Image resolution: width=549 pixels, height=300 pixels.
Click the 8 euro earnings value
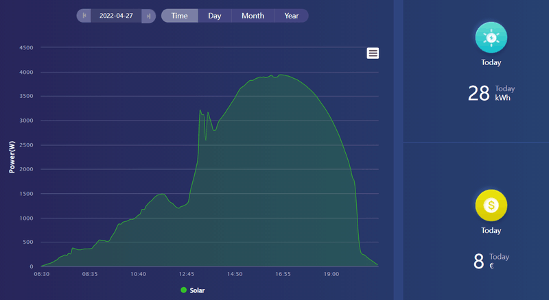478,261
